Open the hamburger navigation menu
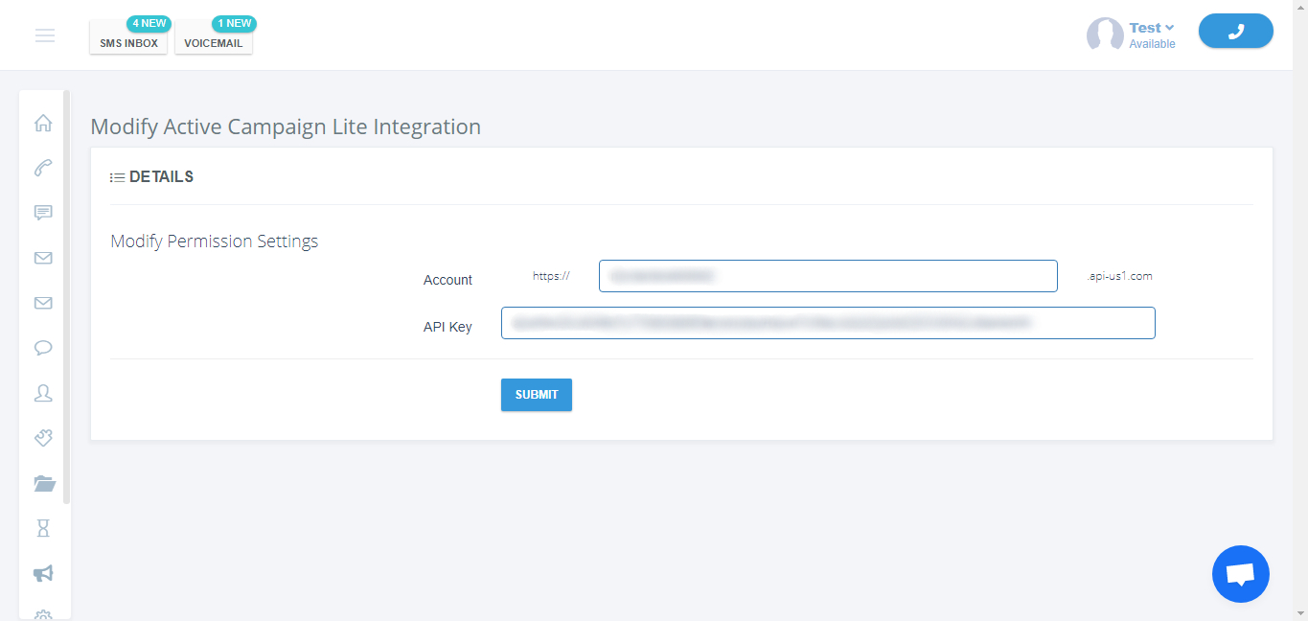Screen dimensions: 1308x621 click(44, 35)
